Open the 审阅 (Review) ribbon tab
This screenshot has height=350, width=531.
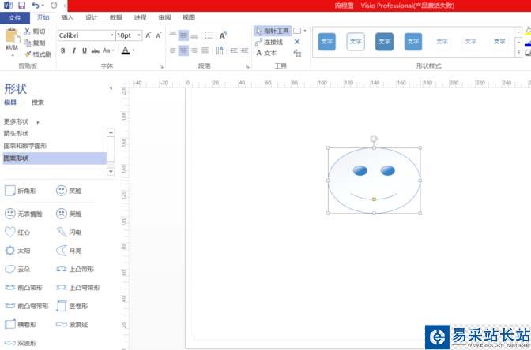coord(164,17)
